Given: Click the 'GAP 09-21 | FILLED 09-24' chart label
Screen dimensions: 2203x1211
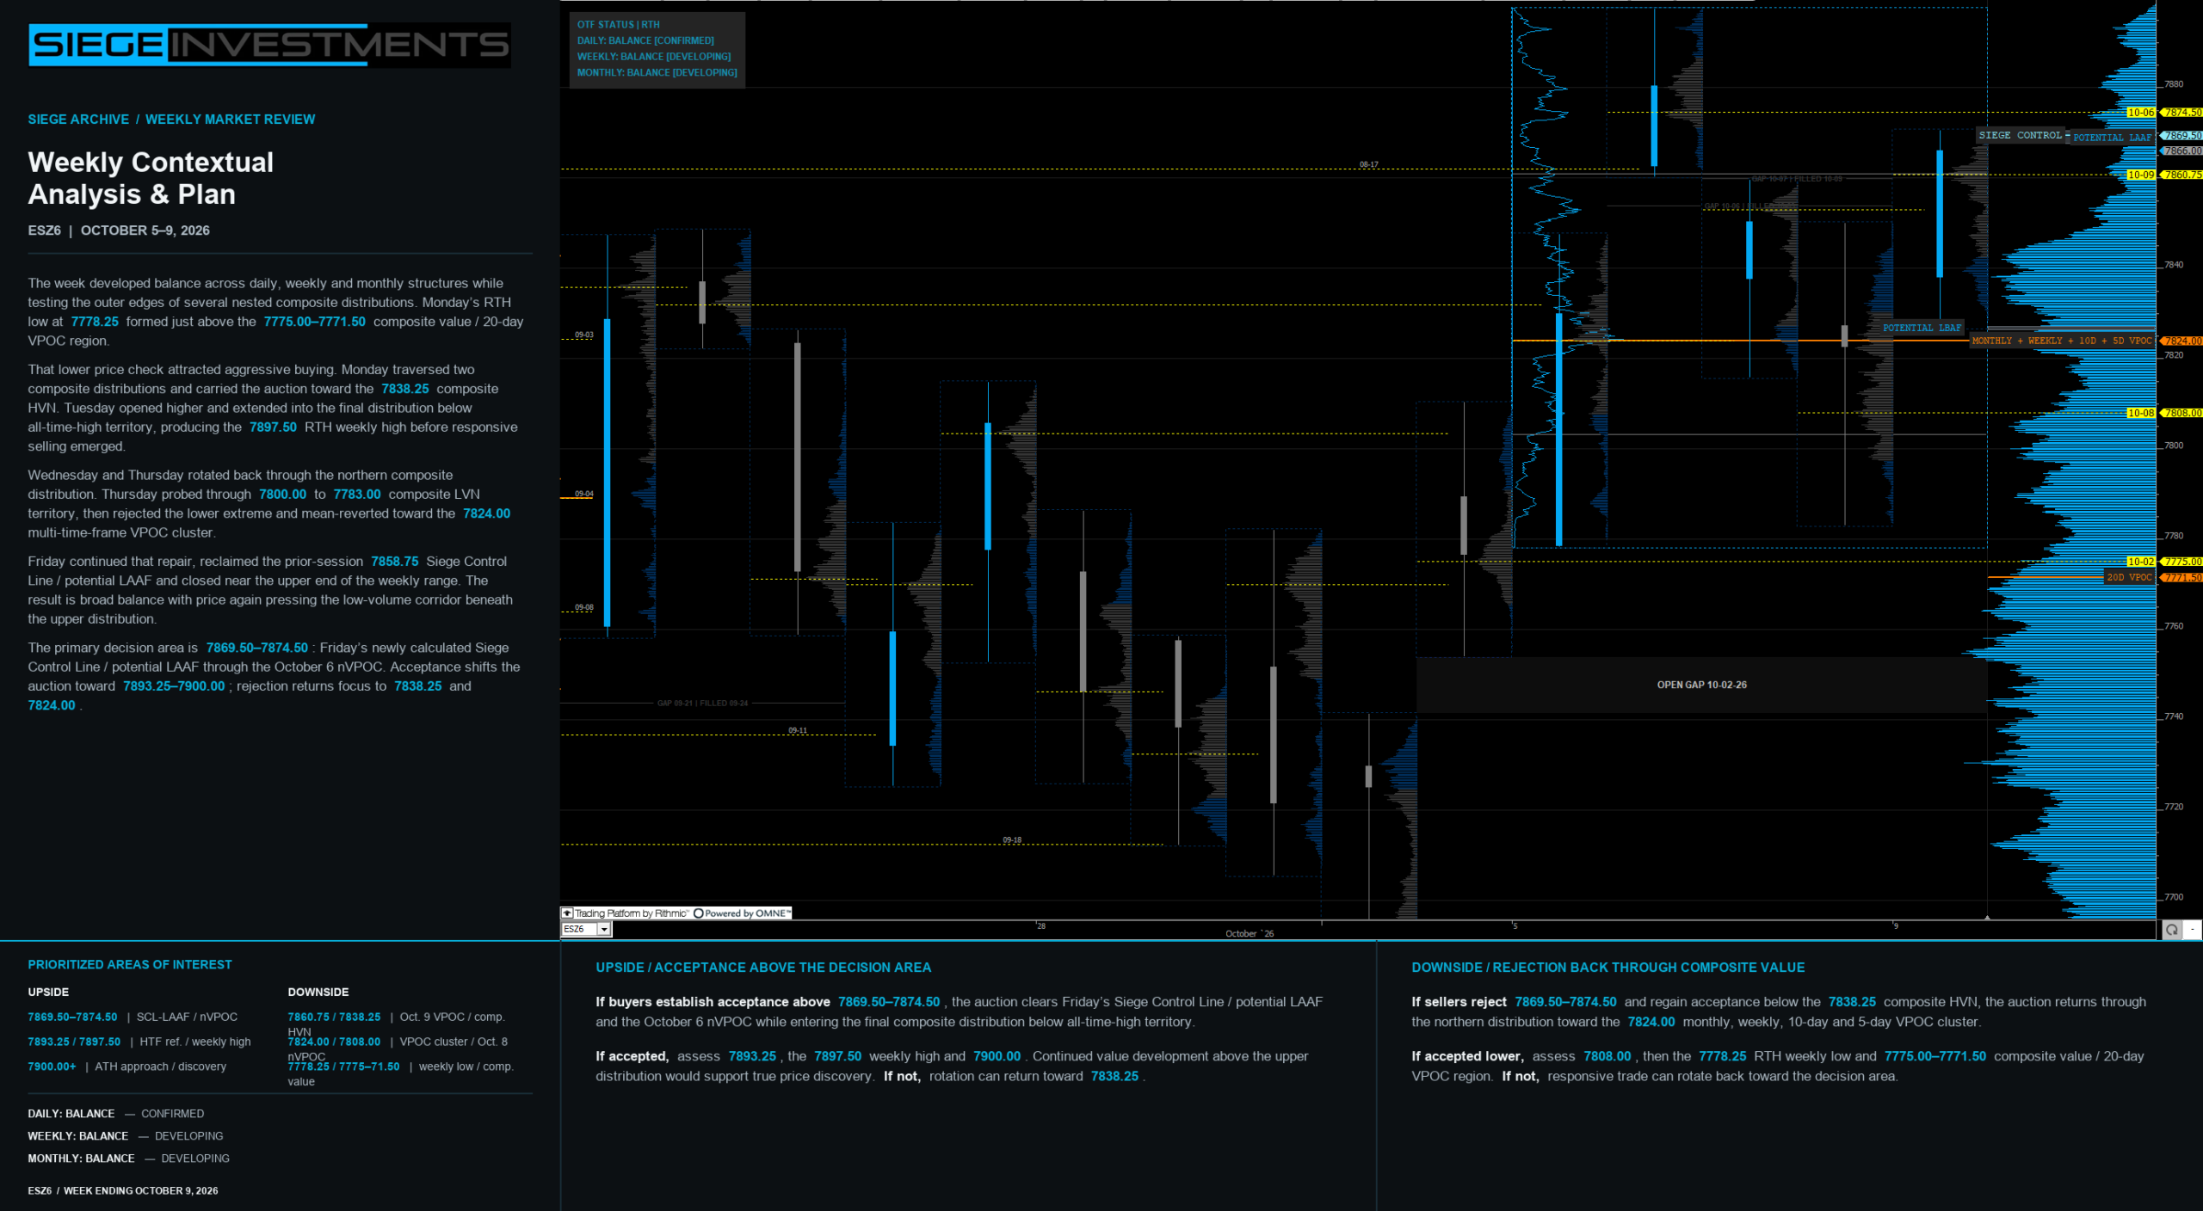Looking at the screenshot, I should click(702, 703).
